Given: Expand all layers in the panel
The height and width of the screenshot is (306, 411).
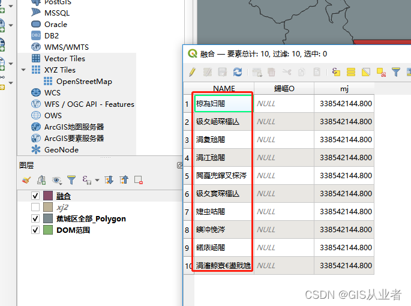Looking at the screenshot, I should tap(109, 180).
